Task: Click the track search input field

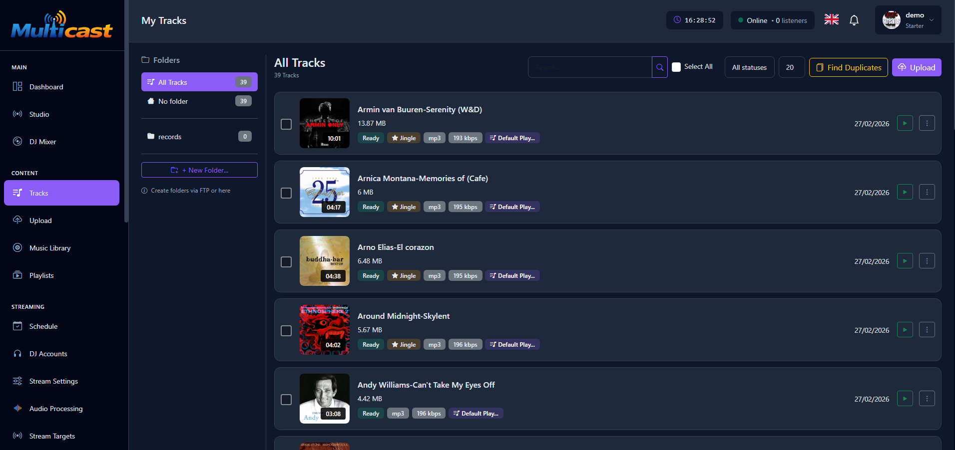Action: [589, 67]
